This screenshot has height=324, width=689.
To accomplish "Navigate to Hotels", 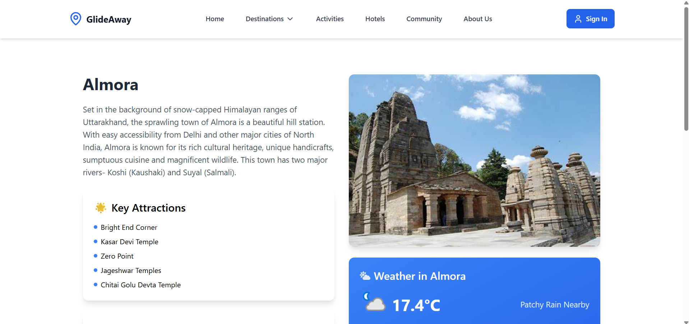I will click(375, 19).
